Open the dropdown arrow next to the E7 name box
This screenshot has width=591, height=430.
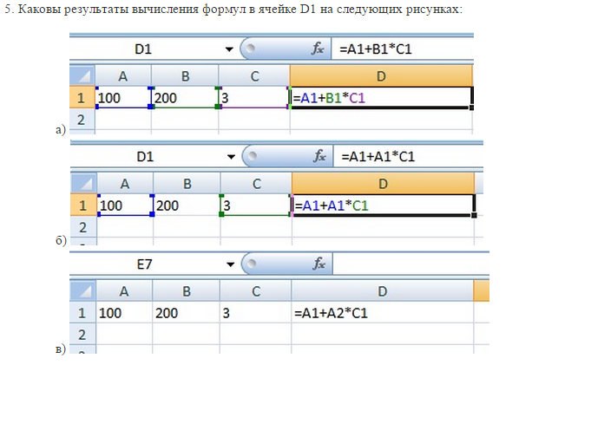229,264
